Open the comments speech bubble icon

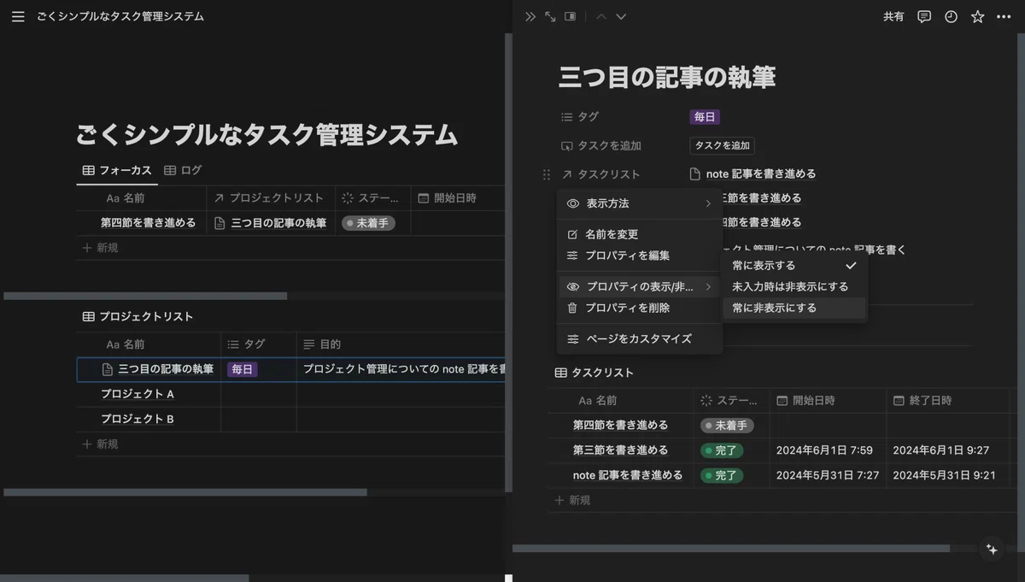tap(924, 16)
